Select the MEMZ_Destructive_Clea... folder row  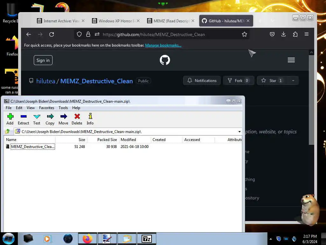coord(123,147)
